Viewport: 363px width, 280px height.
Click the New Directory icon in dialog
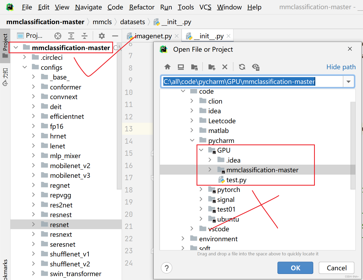pyautogui.click(x=212, y=67)
